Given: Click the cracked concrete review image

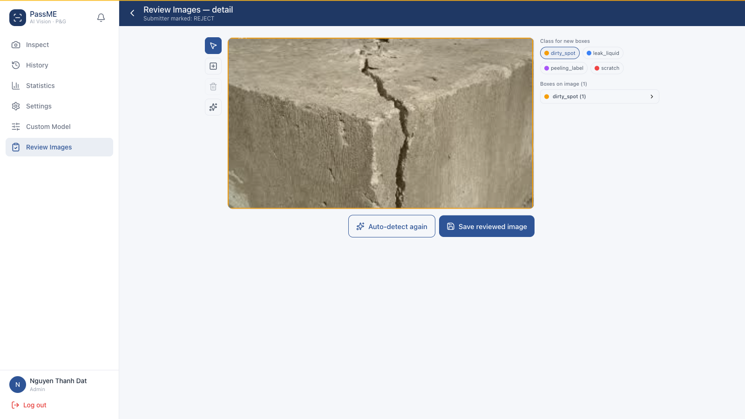Looking at the screenshot, I should tap(380, 123).
